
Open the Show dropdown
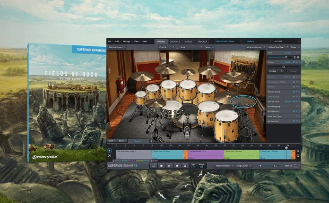pyautogui.click(x=295, y=47)
